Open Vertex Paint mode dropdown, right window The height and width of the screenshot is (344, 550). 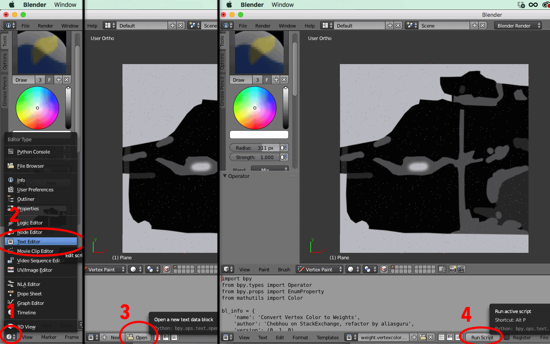click(319, 269)
